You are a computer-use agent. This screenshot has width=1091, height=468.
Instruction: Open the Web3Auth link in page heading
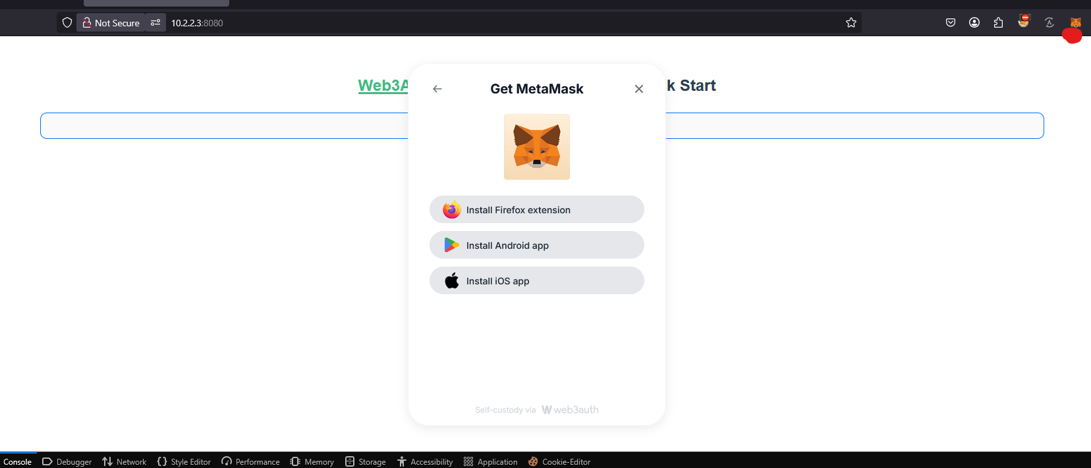(x=383, y=86)
